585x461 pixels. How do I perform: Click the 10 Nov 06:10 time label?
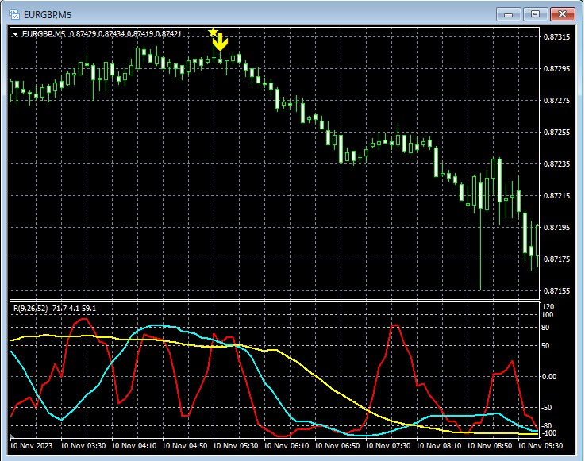coord(287,445)
